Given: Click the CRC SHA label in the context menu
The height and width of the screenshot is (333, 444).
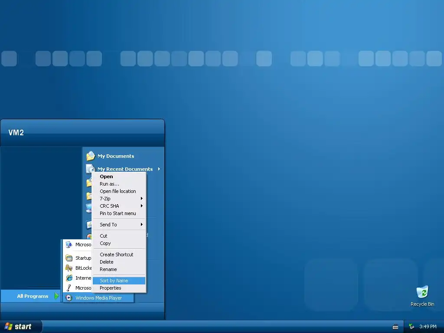Looking at the screenshot, I should click(x=109, y=206).
